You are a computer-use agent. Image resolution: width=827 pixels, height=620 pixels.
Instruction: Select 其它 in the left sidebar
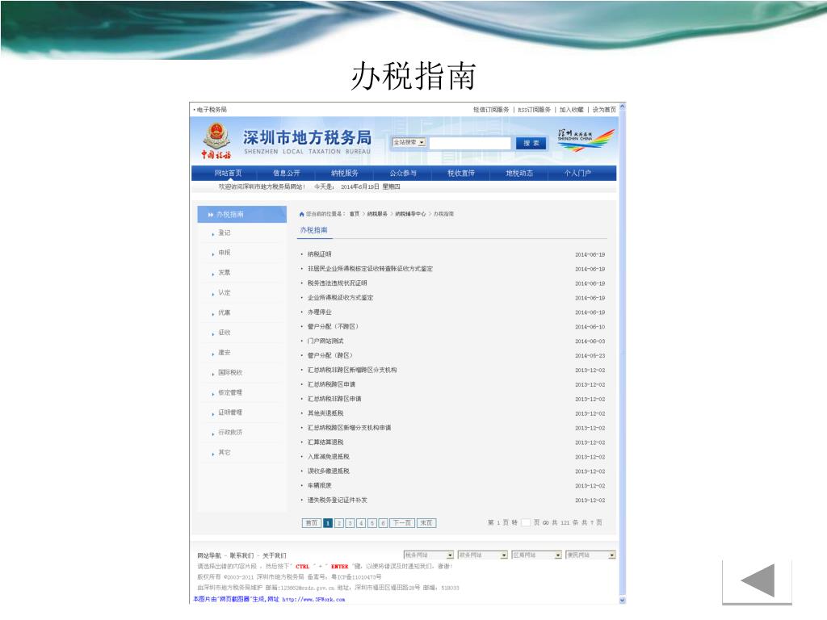pyautogui.click(x=225, y=452)
